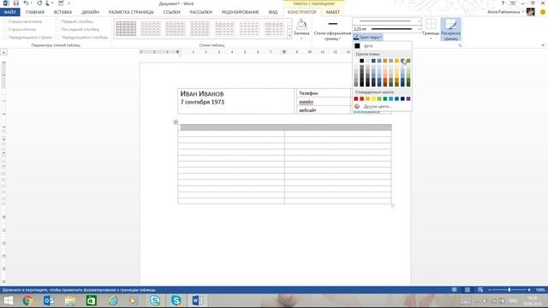Open the quick access toolbar customize arrow

click(69, 3)
